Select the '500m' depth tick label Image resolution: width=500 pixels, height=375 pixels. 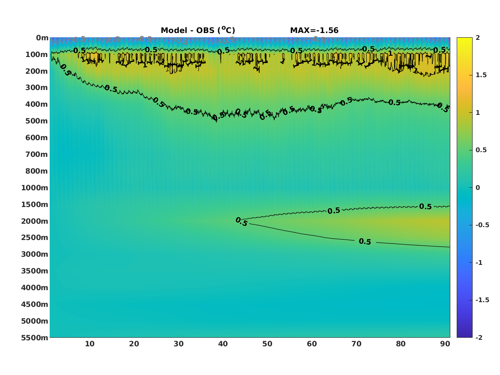coord(37,121)
